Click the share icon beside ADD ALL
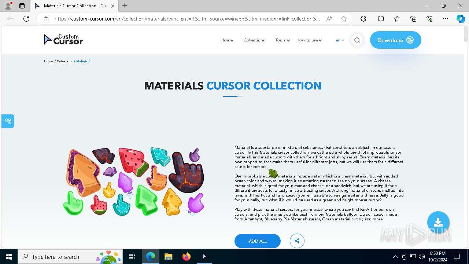 click(x=297, y=241)
